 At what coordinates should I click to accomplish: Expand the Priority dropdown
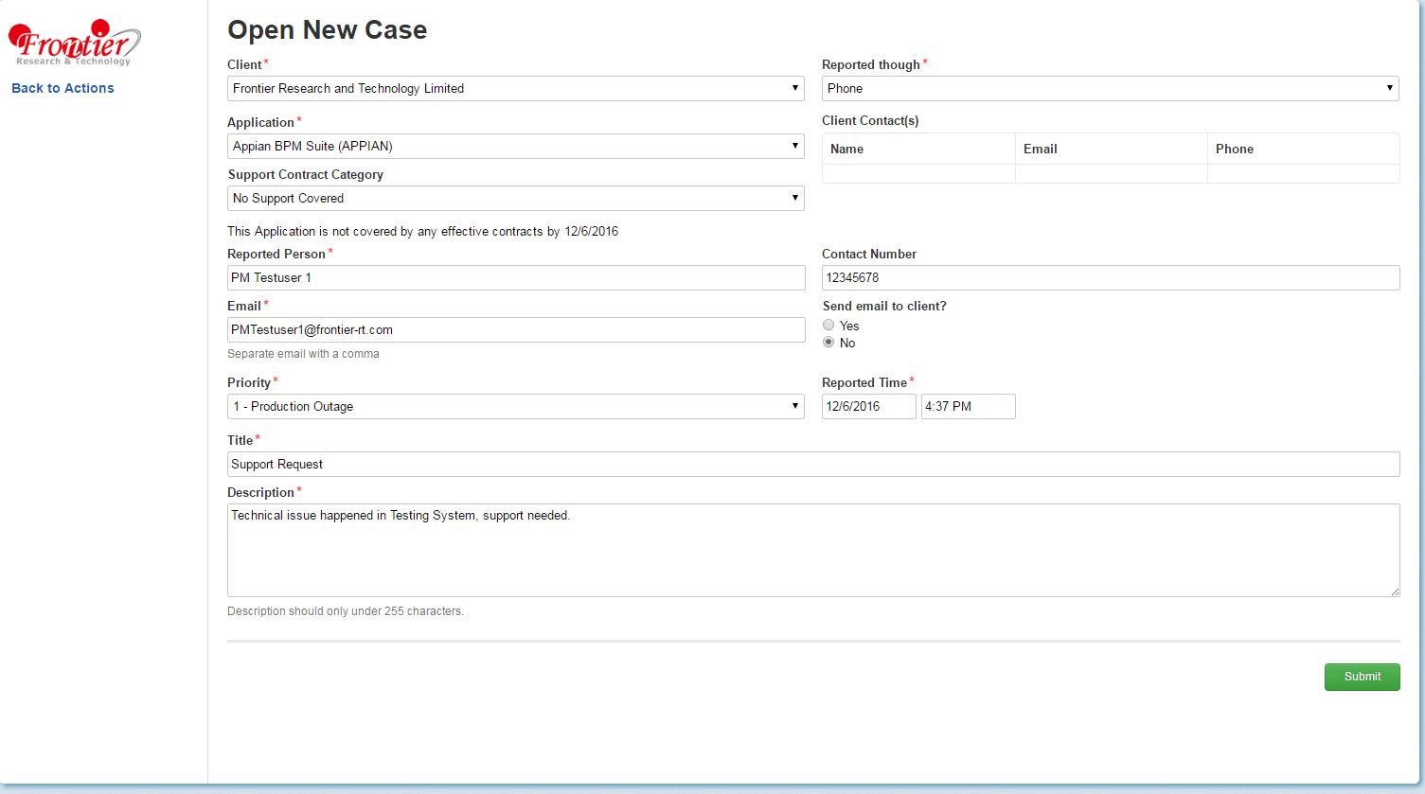coord(515,407)
